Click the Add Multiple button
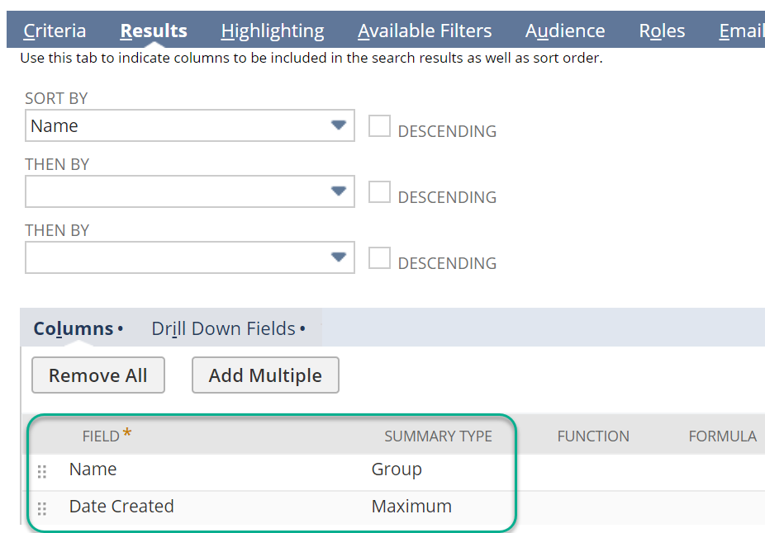The image size is (765, 533). click(x=265, y=375)
